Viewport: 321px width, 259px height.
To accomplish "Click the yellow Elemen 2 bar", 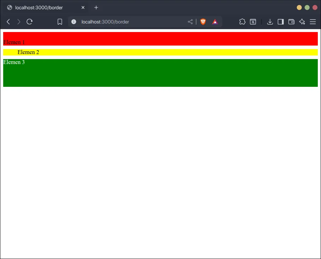I will tap(160, 52).
